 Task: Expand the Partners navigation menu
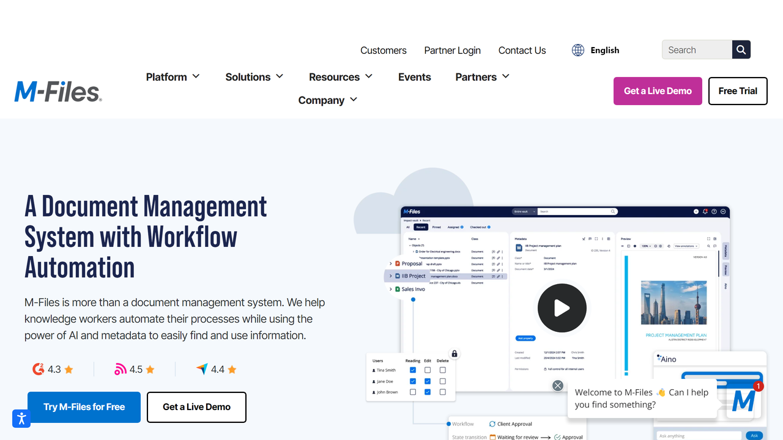point(483,77)
